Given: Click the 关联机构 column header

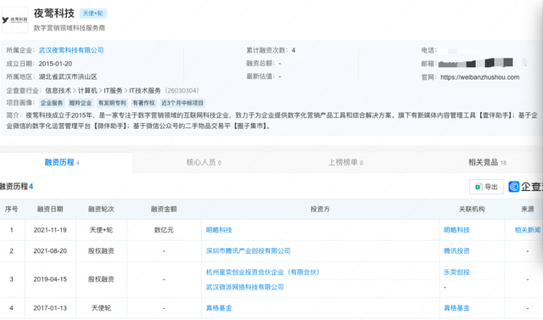Looking at the screenshot, I should [472, 209].
